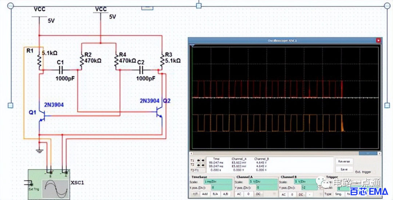Click the top-center selection handle square
The height and width of the screenshot is (200, 393).
point(199,5)
